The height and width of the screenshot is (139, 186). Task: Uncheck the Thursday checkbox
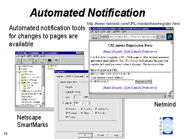point(67,113)
